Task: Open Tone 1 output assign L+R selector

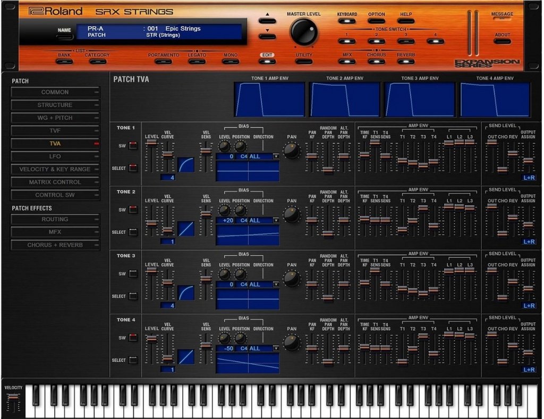Action: [529, 178]
